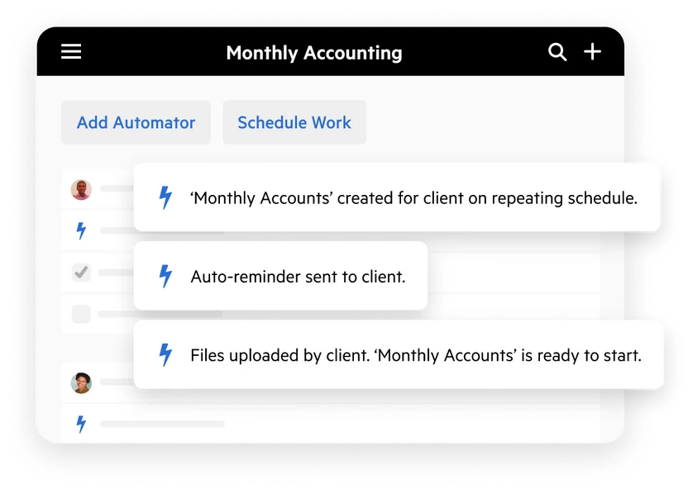688x489 pixels.
Task: Open the 'Monthly Accounts' created notification
Action: 397,198
